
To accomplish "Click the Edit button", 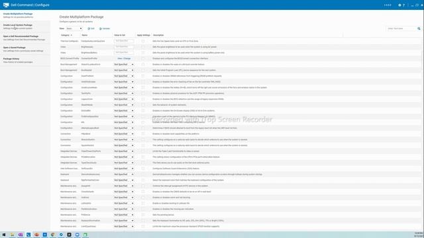I will coord(91,28).
